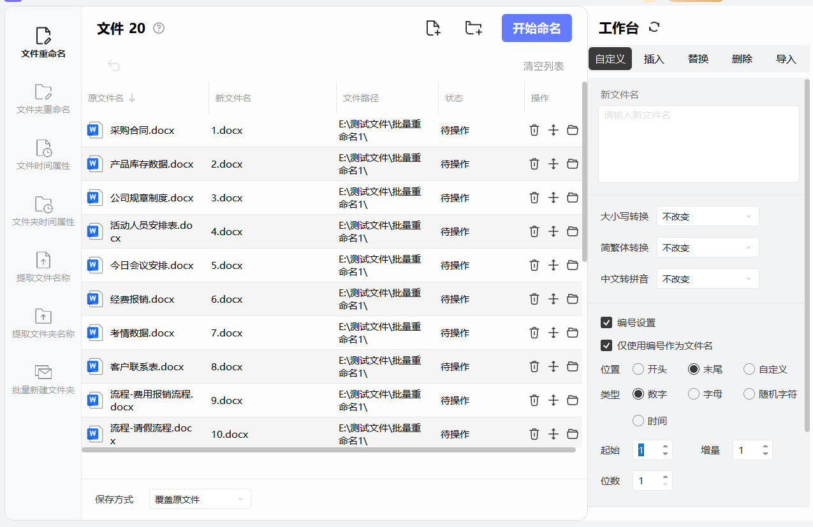Toggle 仅使用编号作为文件名 checkbox

(606, 345)
